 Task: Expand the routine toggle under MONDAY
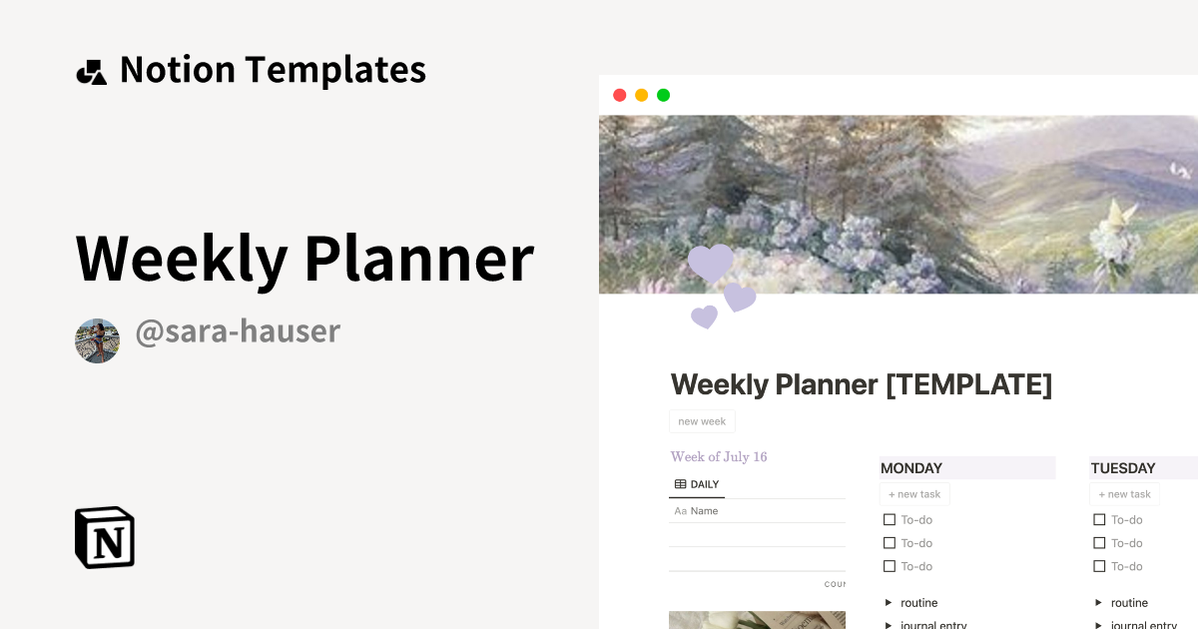889,603
